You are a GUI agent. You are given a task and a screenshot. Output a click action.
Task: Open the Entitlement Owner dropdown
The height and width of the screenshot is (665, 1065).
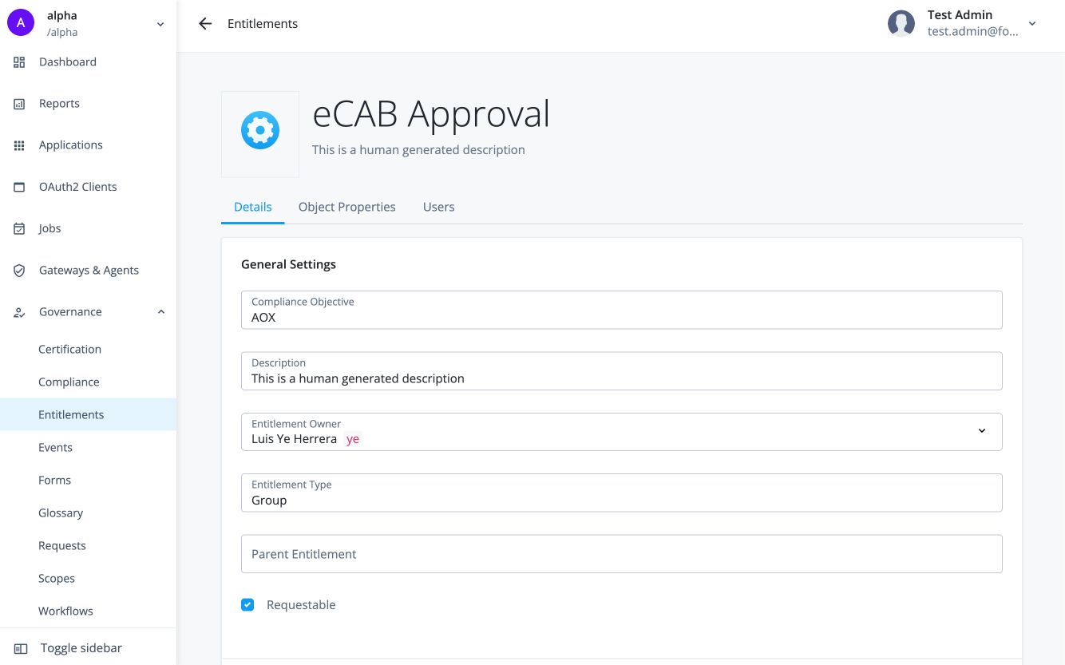point(981,431)
